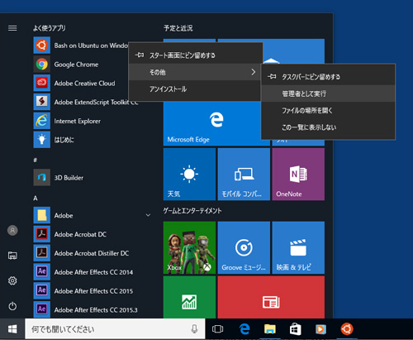Screen dimensions: 413x340
Task: Click the よく使うアプリ heading
Action: tap(50, 28)
